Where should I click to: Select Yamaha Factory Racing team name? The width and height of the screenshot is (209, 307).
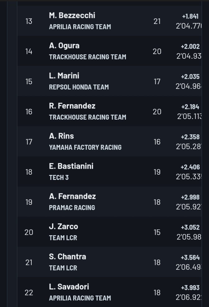[85, 147]
